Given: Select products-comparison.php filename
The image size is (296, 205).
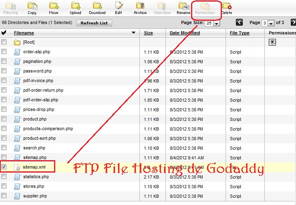Looking at the screenshot, I should pyautogui.click(x=48, y=129).
